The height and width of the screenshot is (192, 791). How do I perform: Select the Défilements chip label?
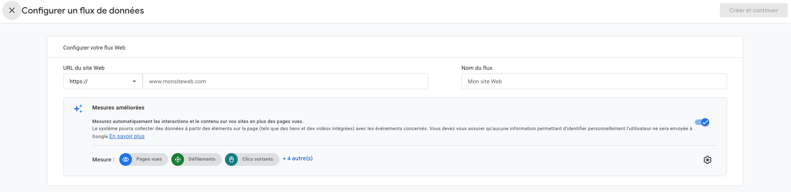tap(202, 159)
